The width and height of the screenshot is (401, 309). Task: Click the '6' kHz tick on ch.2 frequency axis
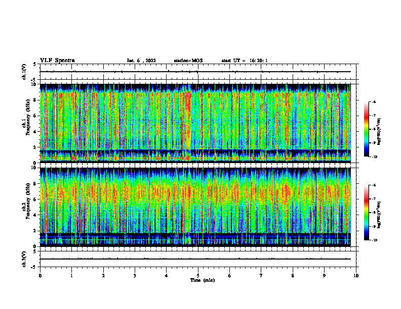pos(35,199)
